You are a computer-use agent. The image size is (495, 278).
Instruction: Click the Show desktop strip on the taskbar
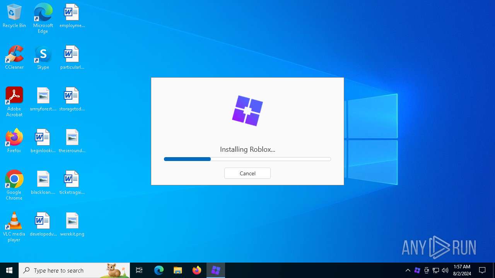click(494, 270)
